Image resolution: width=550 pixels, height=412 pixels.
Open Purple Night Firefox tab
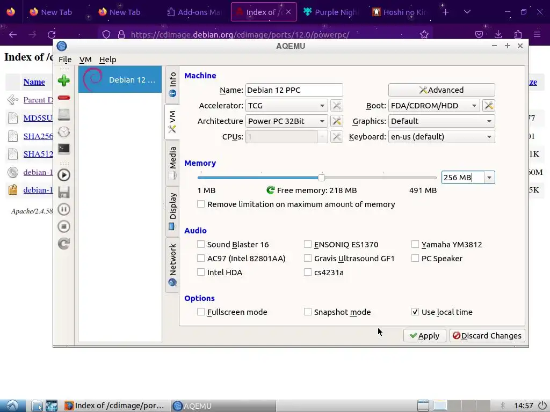click(331, 12)
